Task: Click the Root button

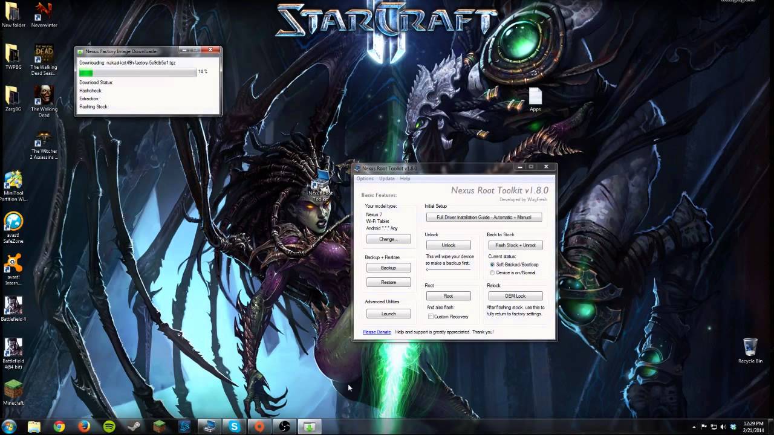Action: click(x=448, y=296)
